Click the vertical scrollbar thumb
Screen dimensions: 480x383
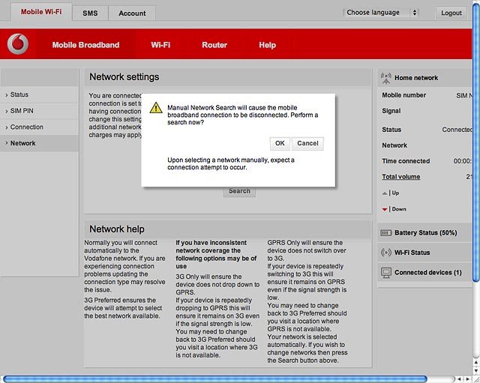point(476,142)
